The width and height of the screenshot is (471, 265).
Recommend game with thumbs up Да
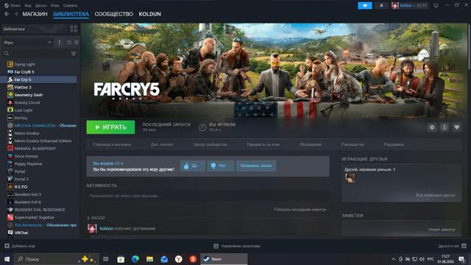pyautogui.click(x=193, y=166)
